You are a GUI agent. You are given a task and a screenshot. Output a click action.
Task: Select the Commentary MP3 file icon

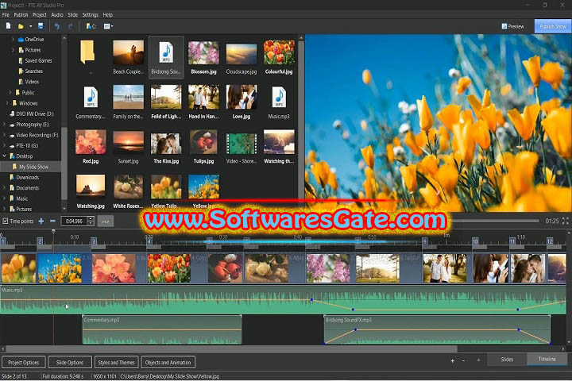point(91,97)
